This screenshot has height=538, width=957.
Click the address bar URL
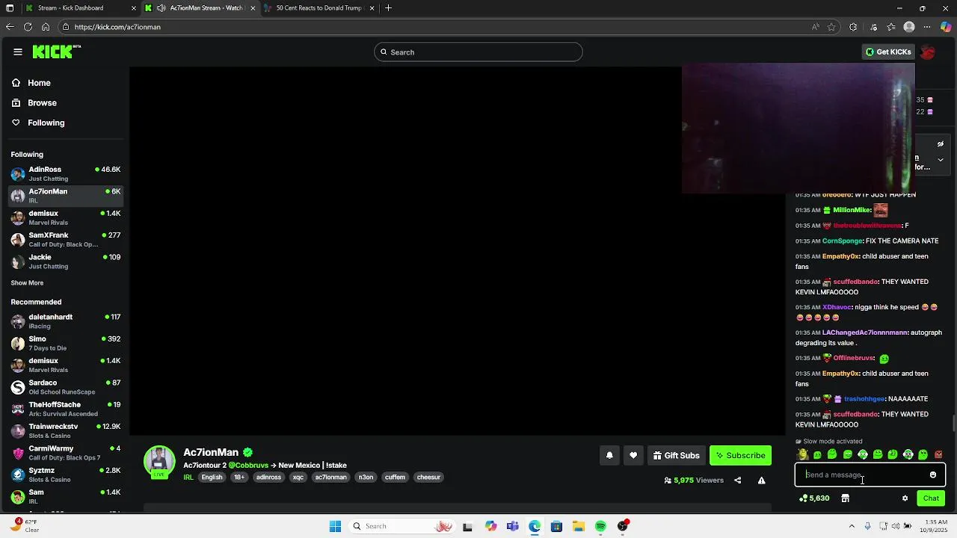[x=117, y=27]
